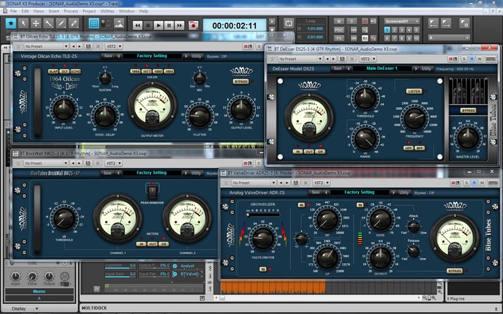
Task: Open the Screenset01 dropdown
Action: tap(402, 21)
